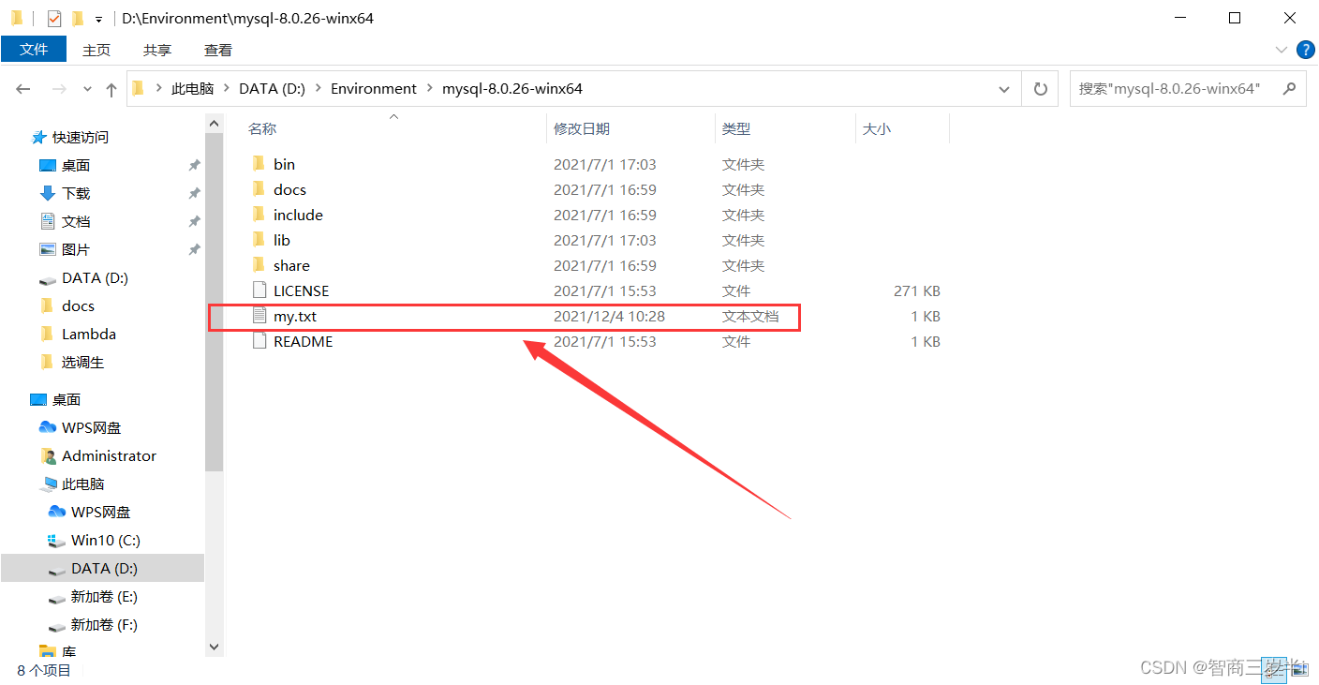Expand the Quick Access Toolbar customization menu
This screenshot has width=1319, height=685.
point(97,18)
